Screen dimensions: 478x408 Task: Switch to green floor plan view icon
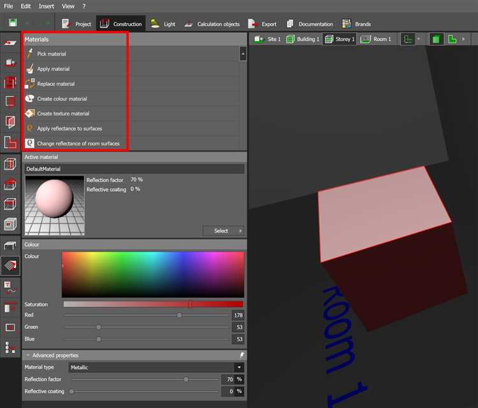(453, 39)
